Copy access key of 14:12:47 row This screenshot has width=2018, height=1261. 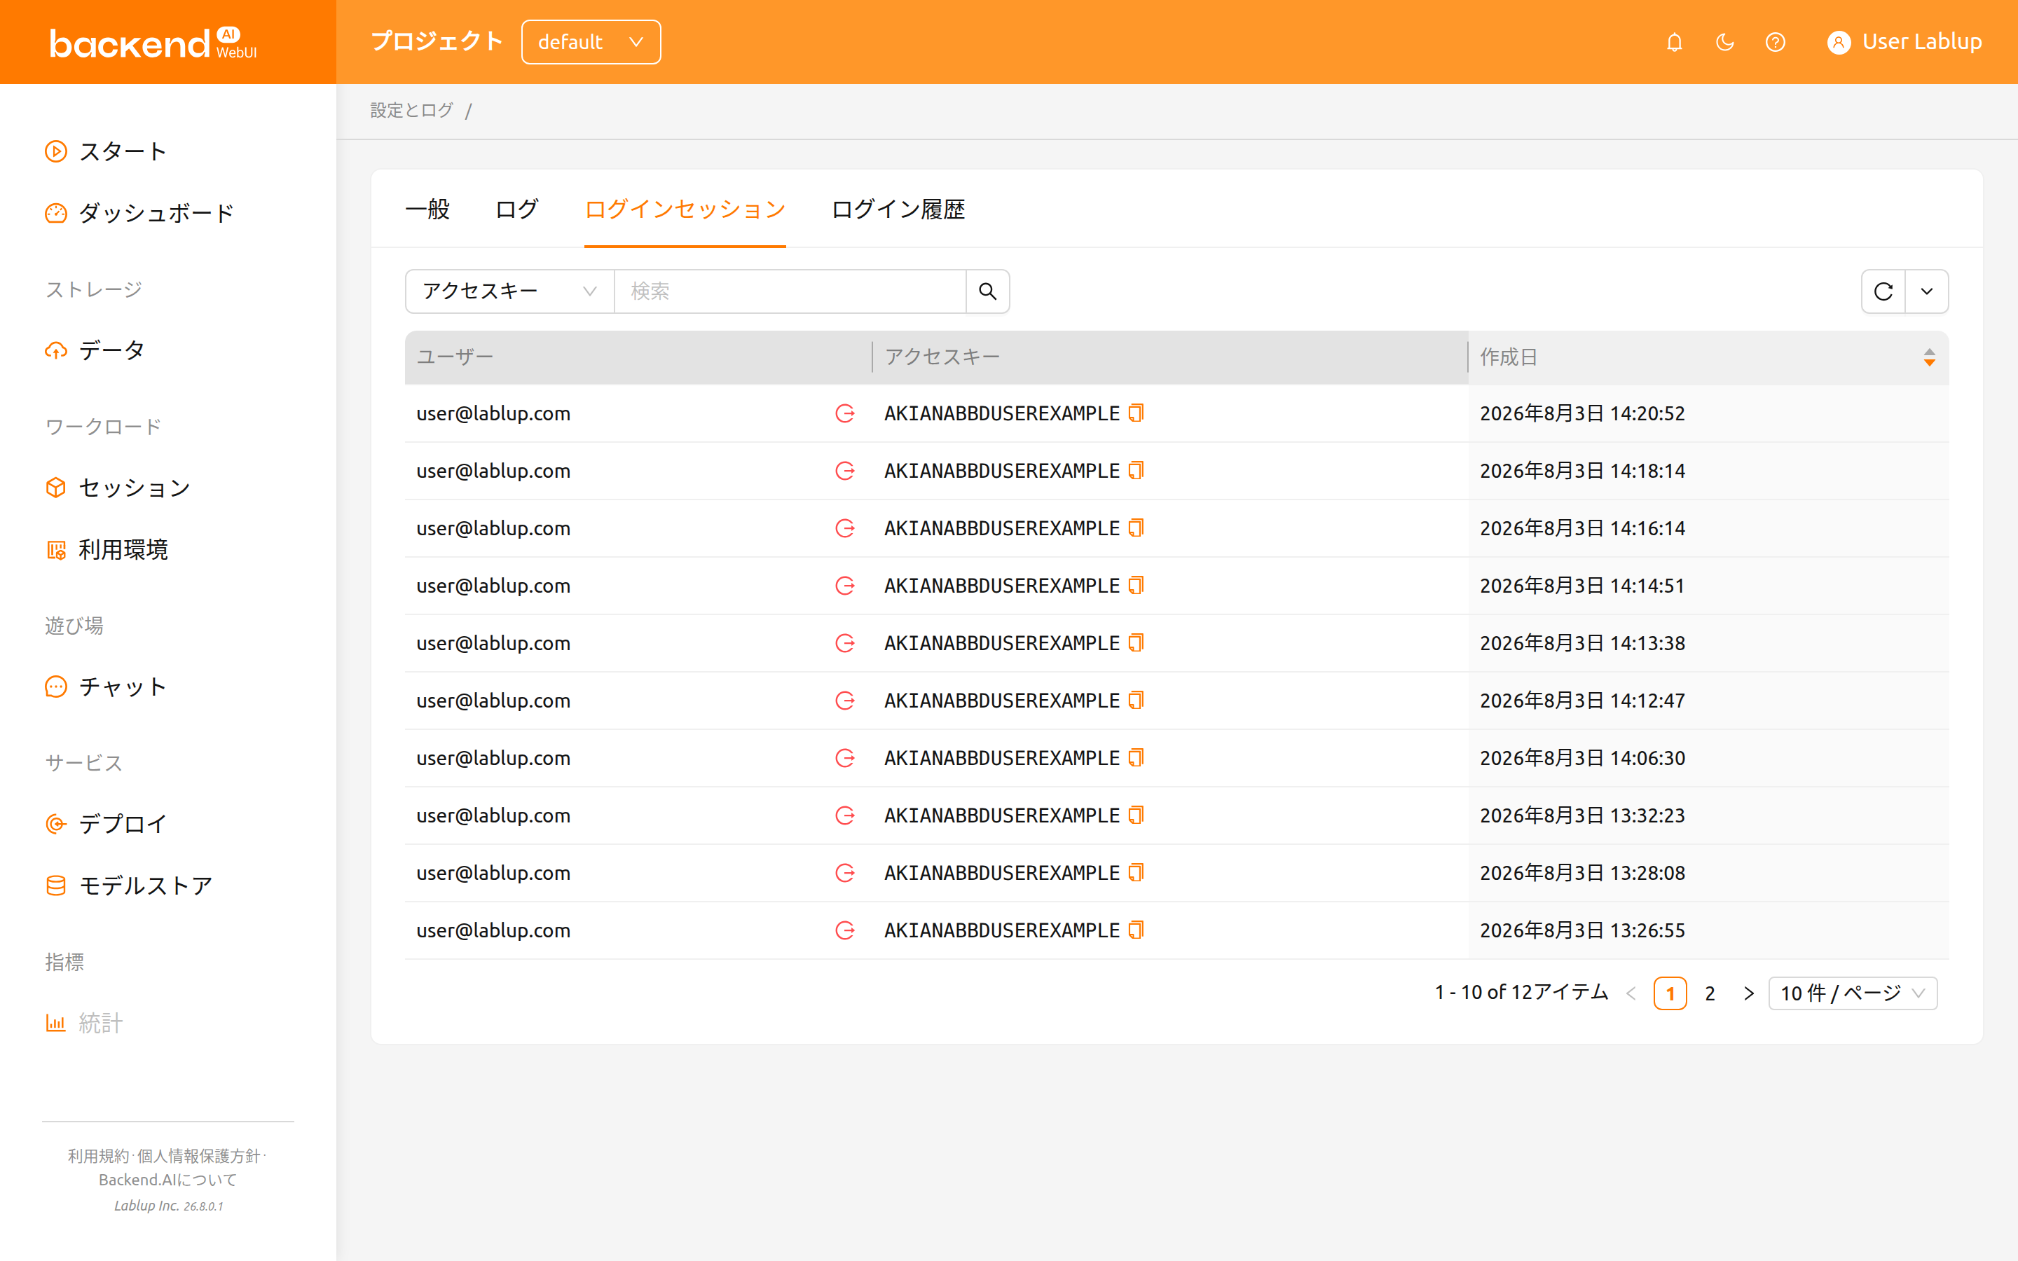coord(1136,701)
